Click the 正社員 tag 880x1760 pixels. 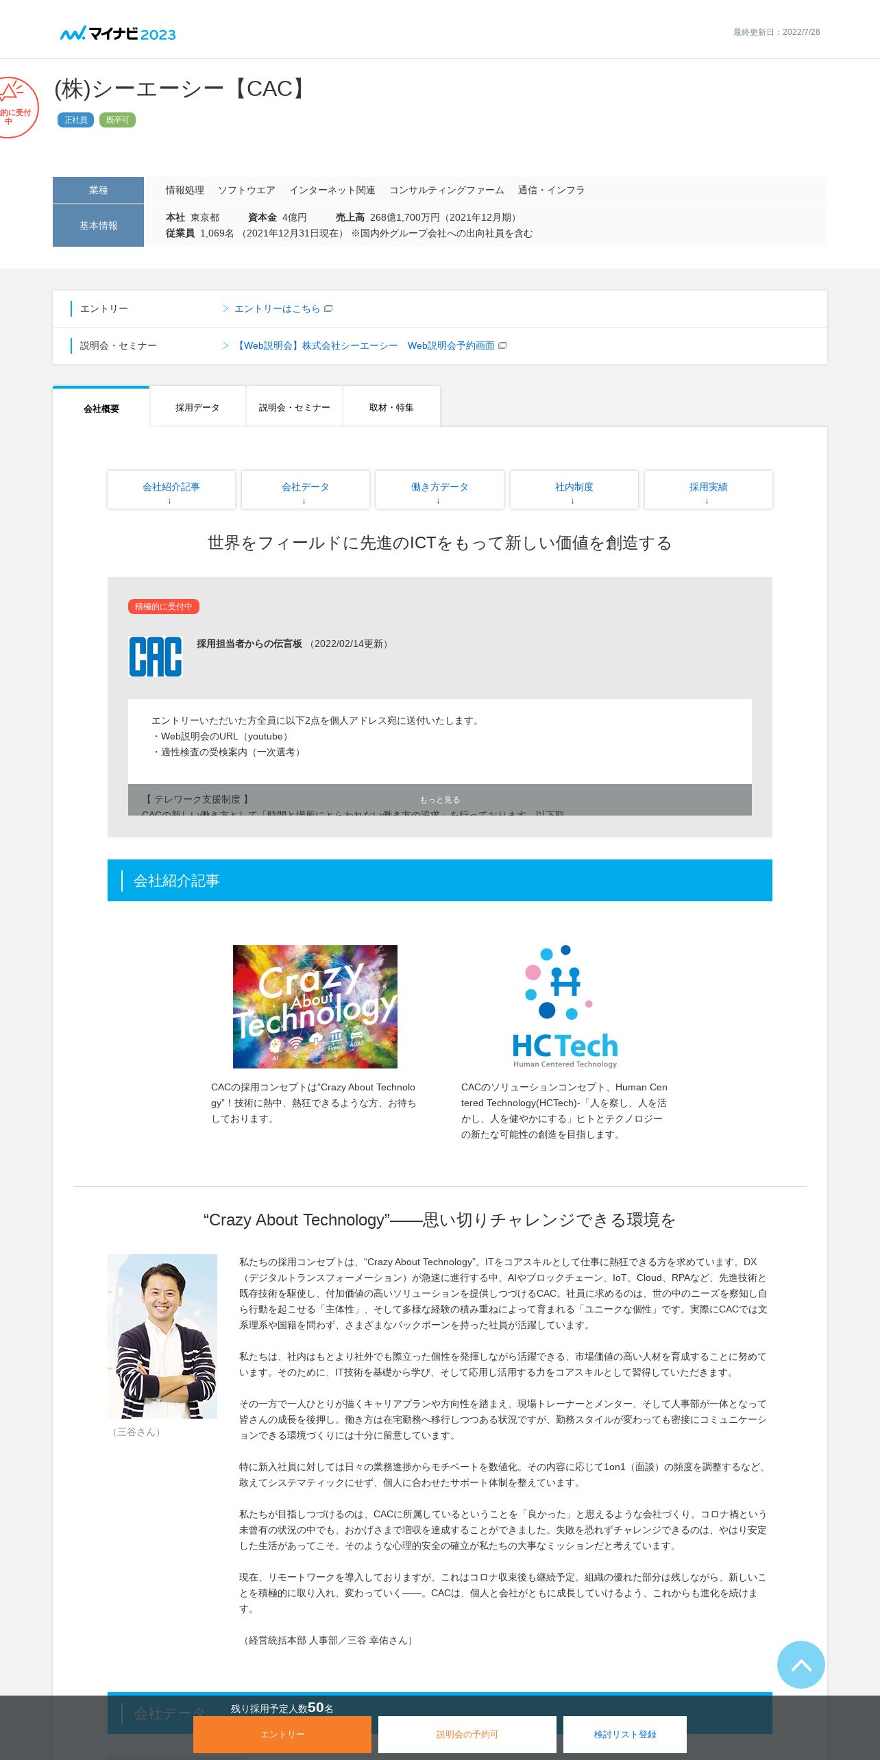75,120
